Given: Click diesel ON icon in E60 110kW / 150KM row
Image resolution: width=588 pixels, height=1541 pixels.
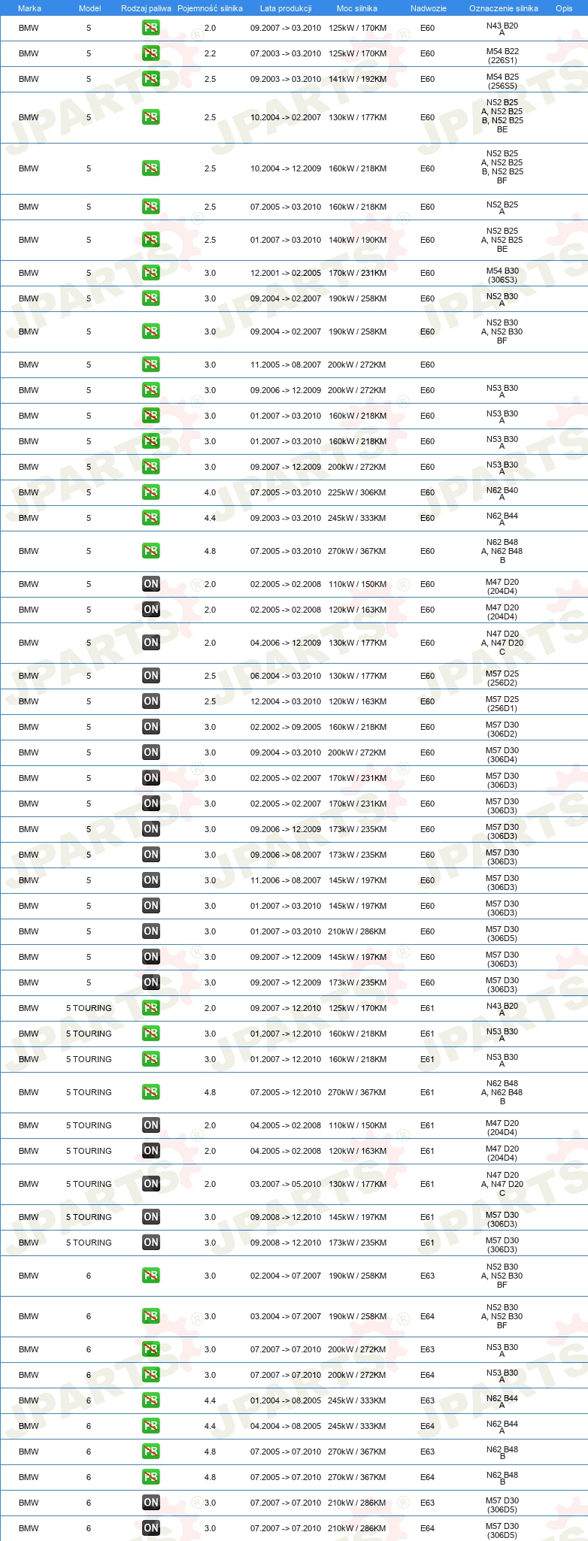Looking at the screenshot, I should point(151,585).
